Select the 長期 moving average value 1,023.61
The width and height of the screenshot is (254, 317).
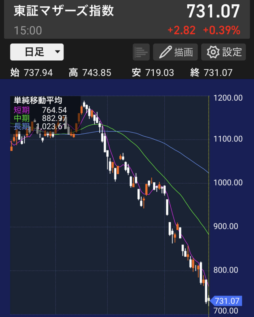point(51,127)
